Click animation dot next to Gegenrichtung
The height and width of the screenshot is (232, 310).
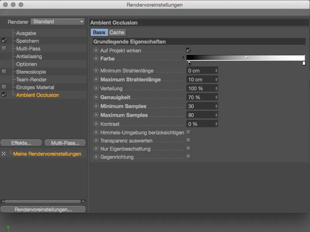96,157
